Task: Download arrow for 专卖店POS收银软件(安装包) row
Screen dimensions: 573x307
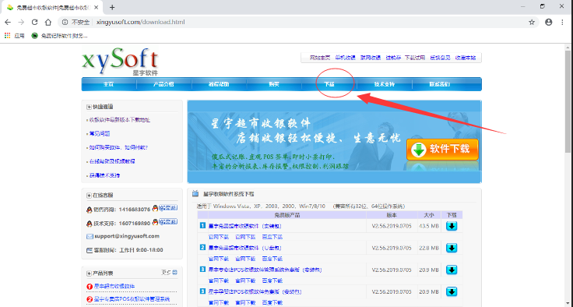Action: pos(452,270)
